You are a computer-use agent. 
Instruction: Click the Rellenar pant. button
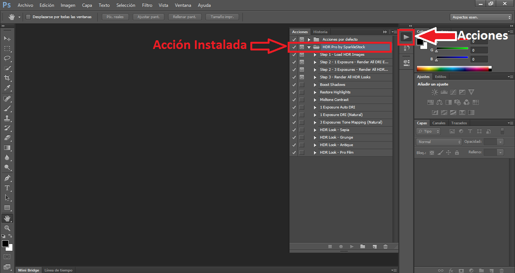(x=185, y=17)
